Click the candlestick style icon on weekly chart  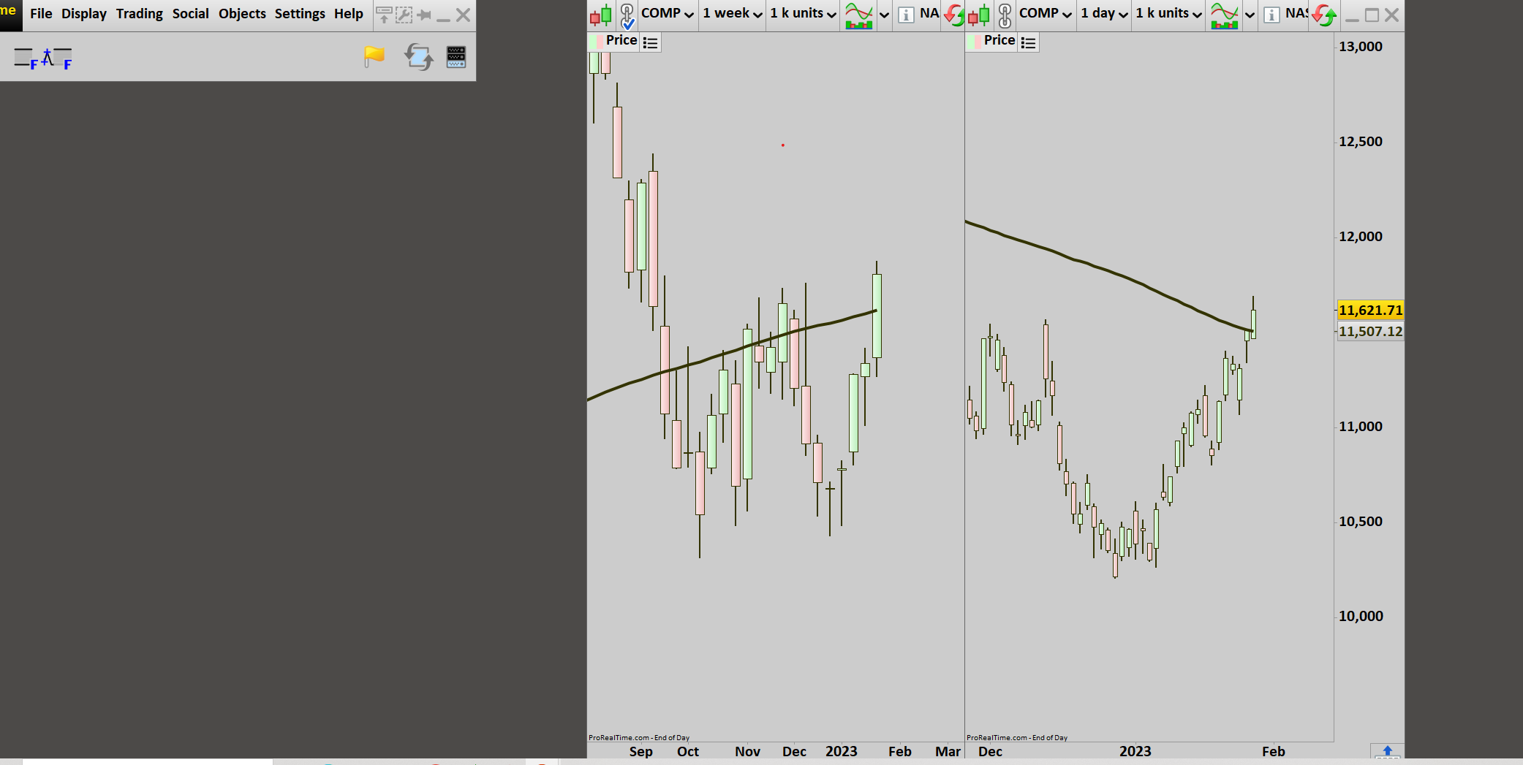601,15
